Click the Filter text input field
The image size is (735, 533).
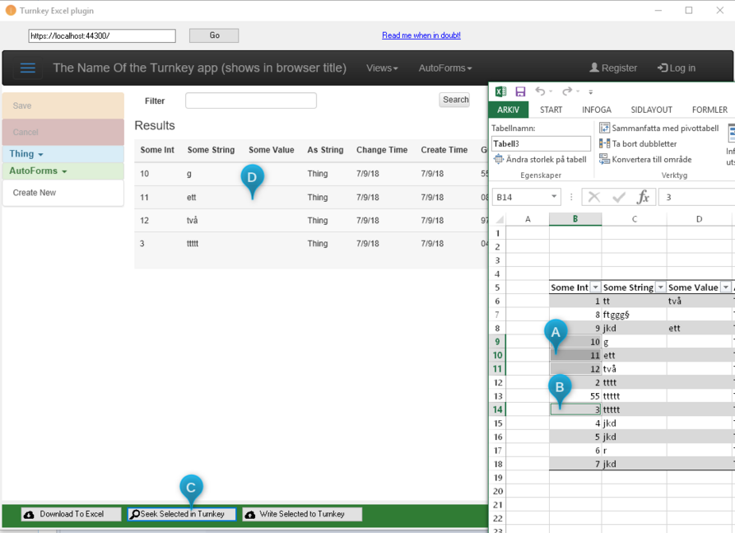250,101
